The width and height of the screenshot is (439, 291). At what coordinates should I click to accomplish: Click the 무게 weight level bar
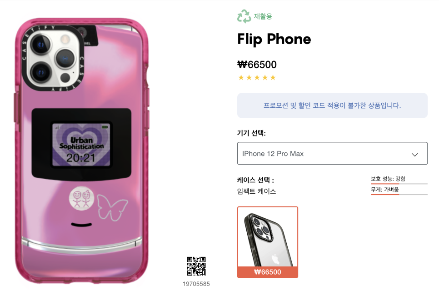(x=399, y=194)
